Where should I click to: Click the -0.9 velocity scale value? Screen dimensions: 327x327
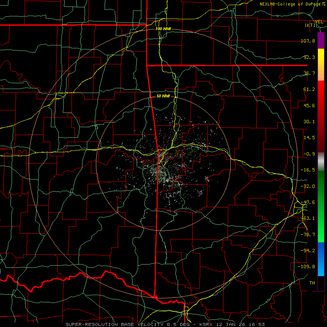(x=309, y=154)
